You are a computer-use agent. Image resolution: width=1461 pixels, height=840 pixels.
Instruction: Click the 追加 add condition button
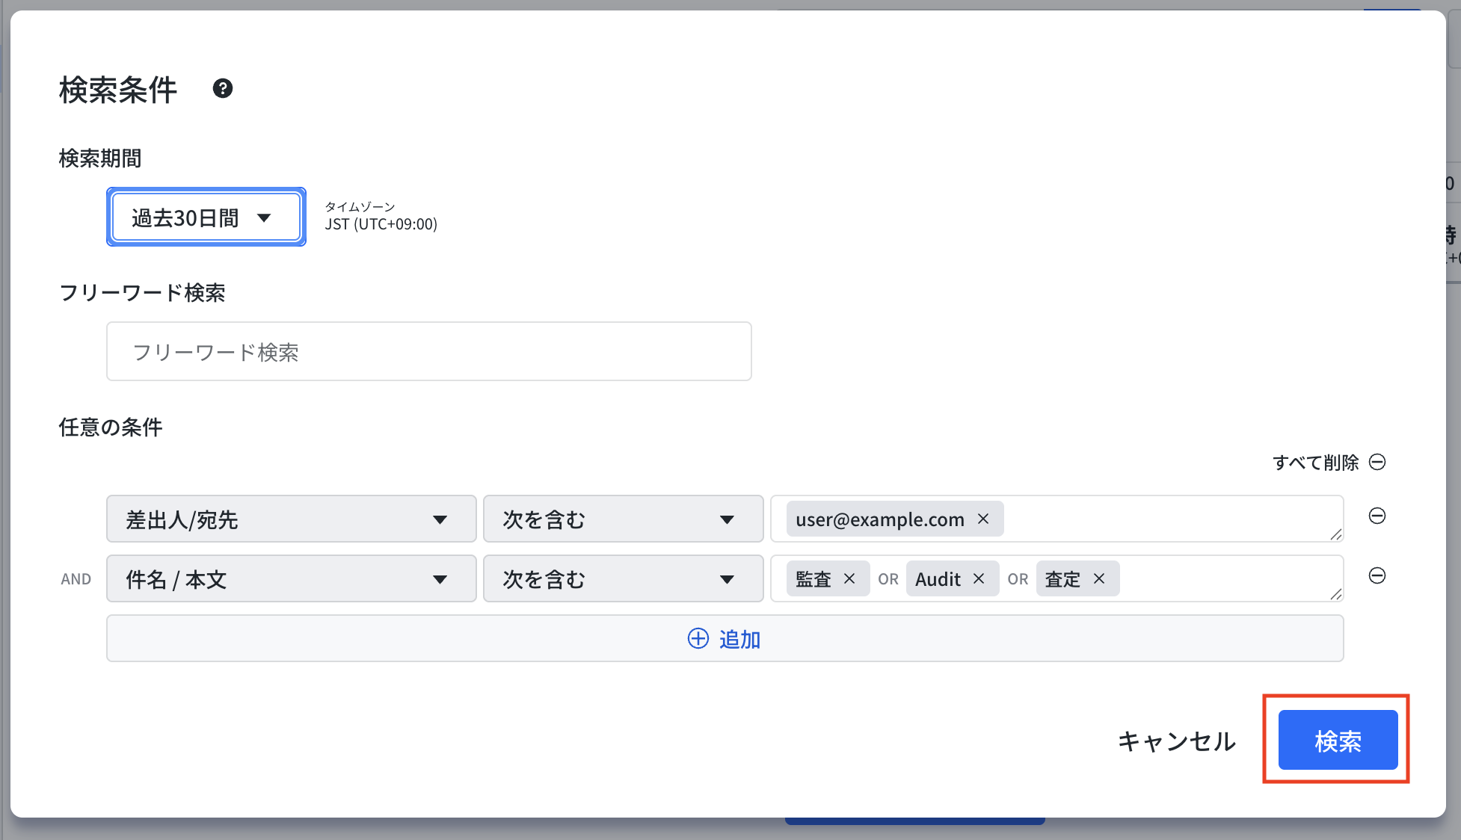pyautogui.click(x=725, y=638)
